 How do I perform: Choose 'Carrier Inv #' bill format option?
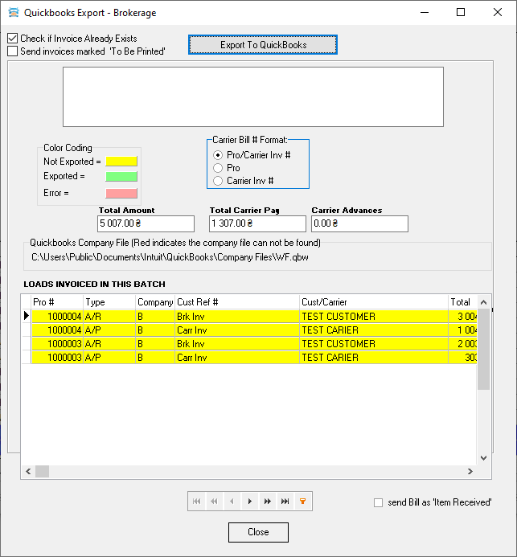point(217,181)
